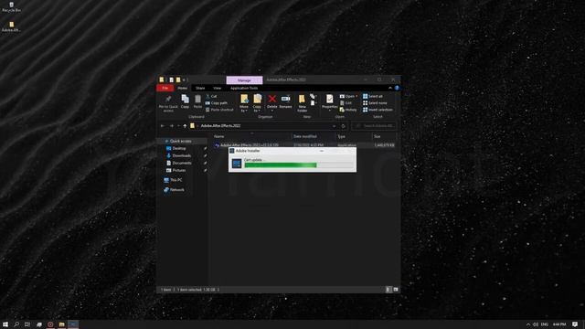
Task: Click the taskbar Search icon
Action: click(x=16, y=324)
